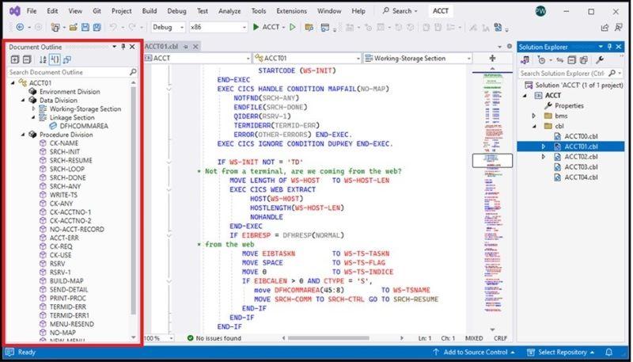This screenshot has height=362, width=633.
Task: Click the split editor icon above scrollbar
Action: 492,58
